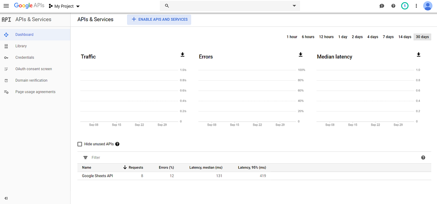The image size is (437, 204).
Task: Expand the My Project selector dropdown
Action: coord(64,6)
